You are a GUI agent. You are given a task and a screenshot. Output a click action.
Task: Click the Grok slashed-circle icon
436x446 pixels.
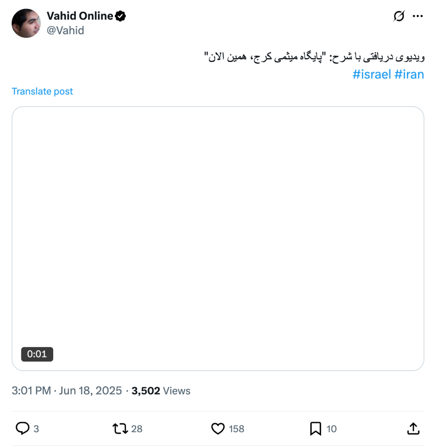tap(398, 17)
